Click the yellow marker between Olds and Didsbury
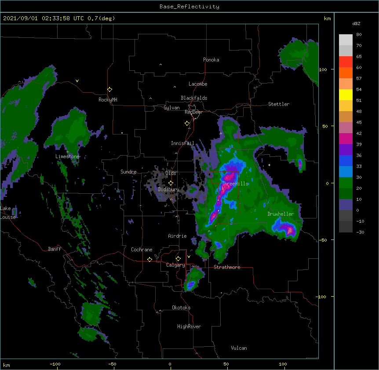Screen dimensions: 379x370 point(171,183)
